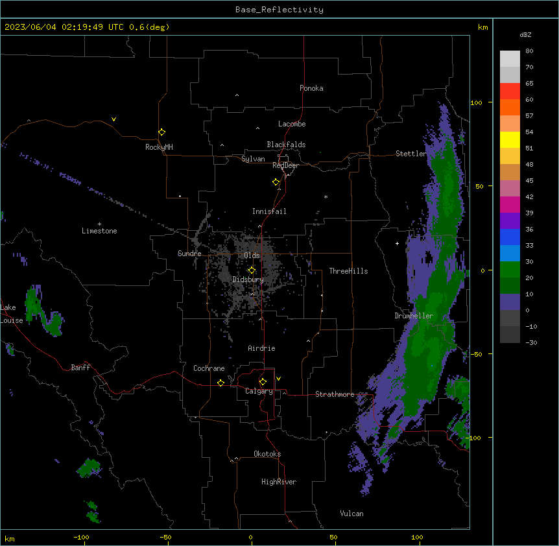Click the yellow diamond marker below RedDeer
Viewport: 559px width, 546px height.
(276, 182)
